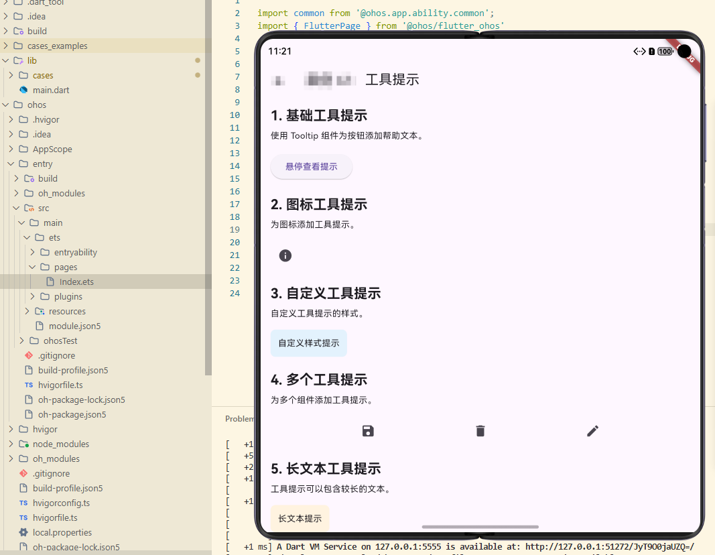
Task: Tap the 长文本提示 button
Action: [300, 519]
